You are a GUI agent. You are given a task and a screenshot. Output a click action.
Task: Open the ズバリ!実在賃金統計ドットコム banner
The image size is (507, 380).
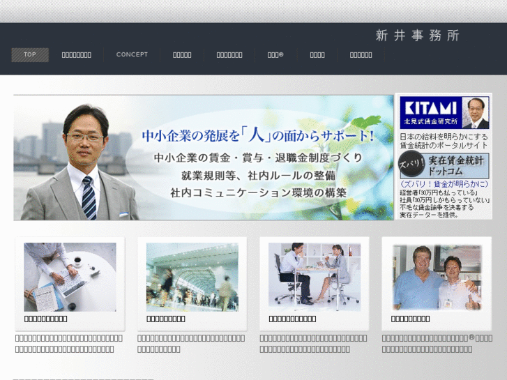pos(444,165)
